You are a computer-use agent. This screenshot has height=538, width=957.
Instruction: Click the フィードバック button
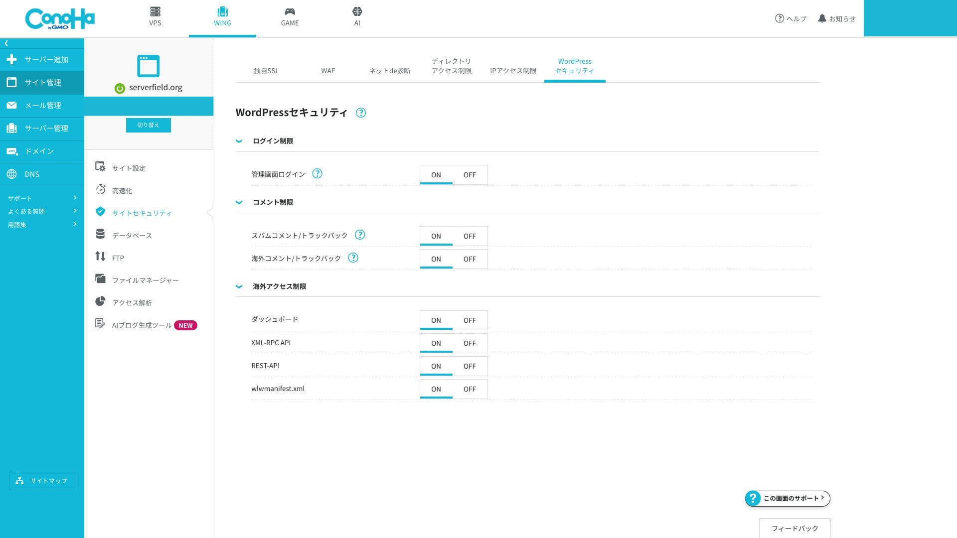(x=795, y=528)
